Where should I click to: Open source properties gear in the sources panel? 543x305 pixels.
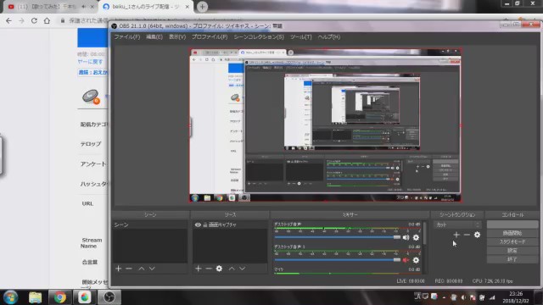219,269
